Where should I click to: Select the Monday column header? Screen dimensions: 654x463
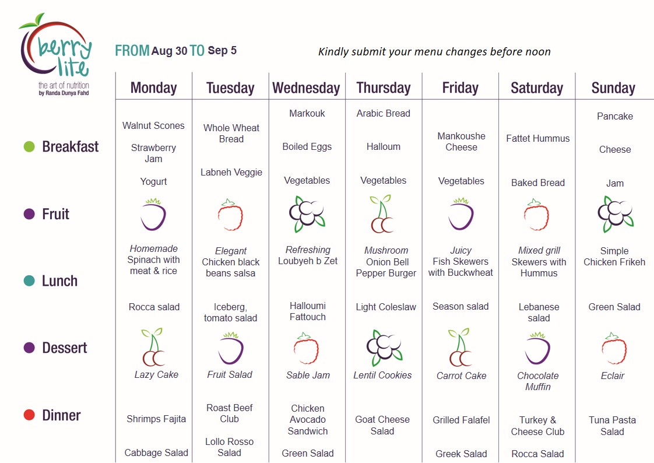click(153, 88)
